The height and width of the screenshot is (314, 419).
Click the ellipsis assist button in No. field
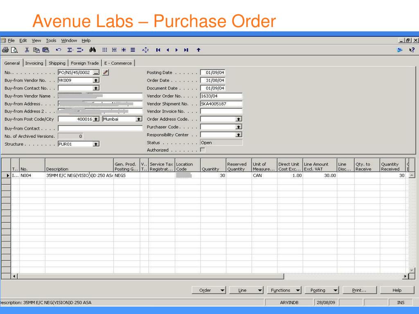coord(96,73)
